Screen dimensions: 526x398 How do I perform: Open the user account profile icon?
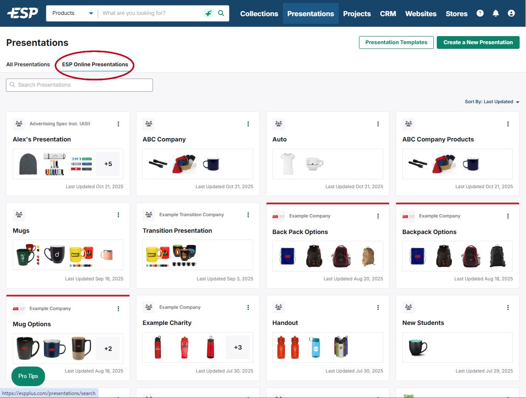511,13
